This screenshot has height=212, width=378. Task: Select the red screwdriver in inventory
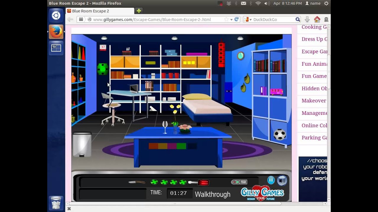199,183
